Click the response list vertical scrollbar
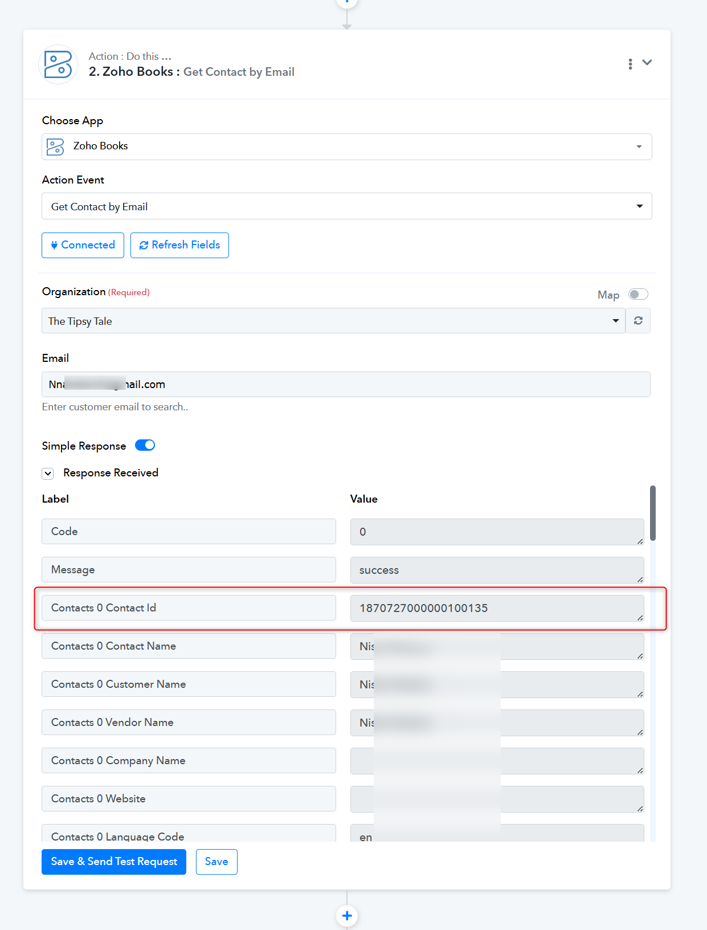 [x=653, y=513]
